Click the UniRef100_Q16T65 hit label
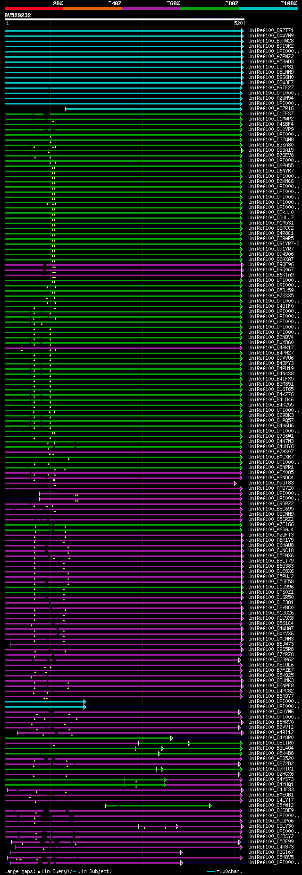The height and width of the screenshot is (875, 302). (x=271, y=389)
